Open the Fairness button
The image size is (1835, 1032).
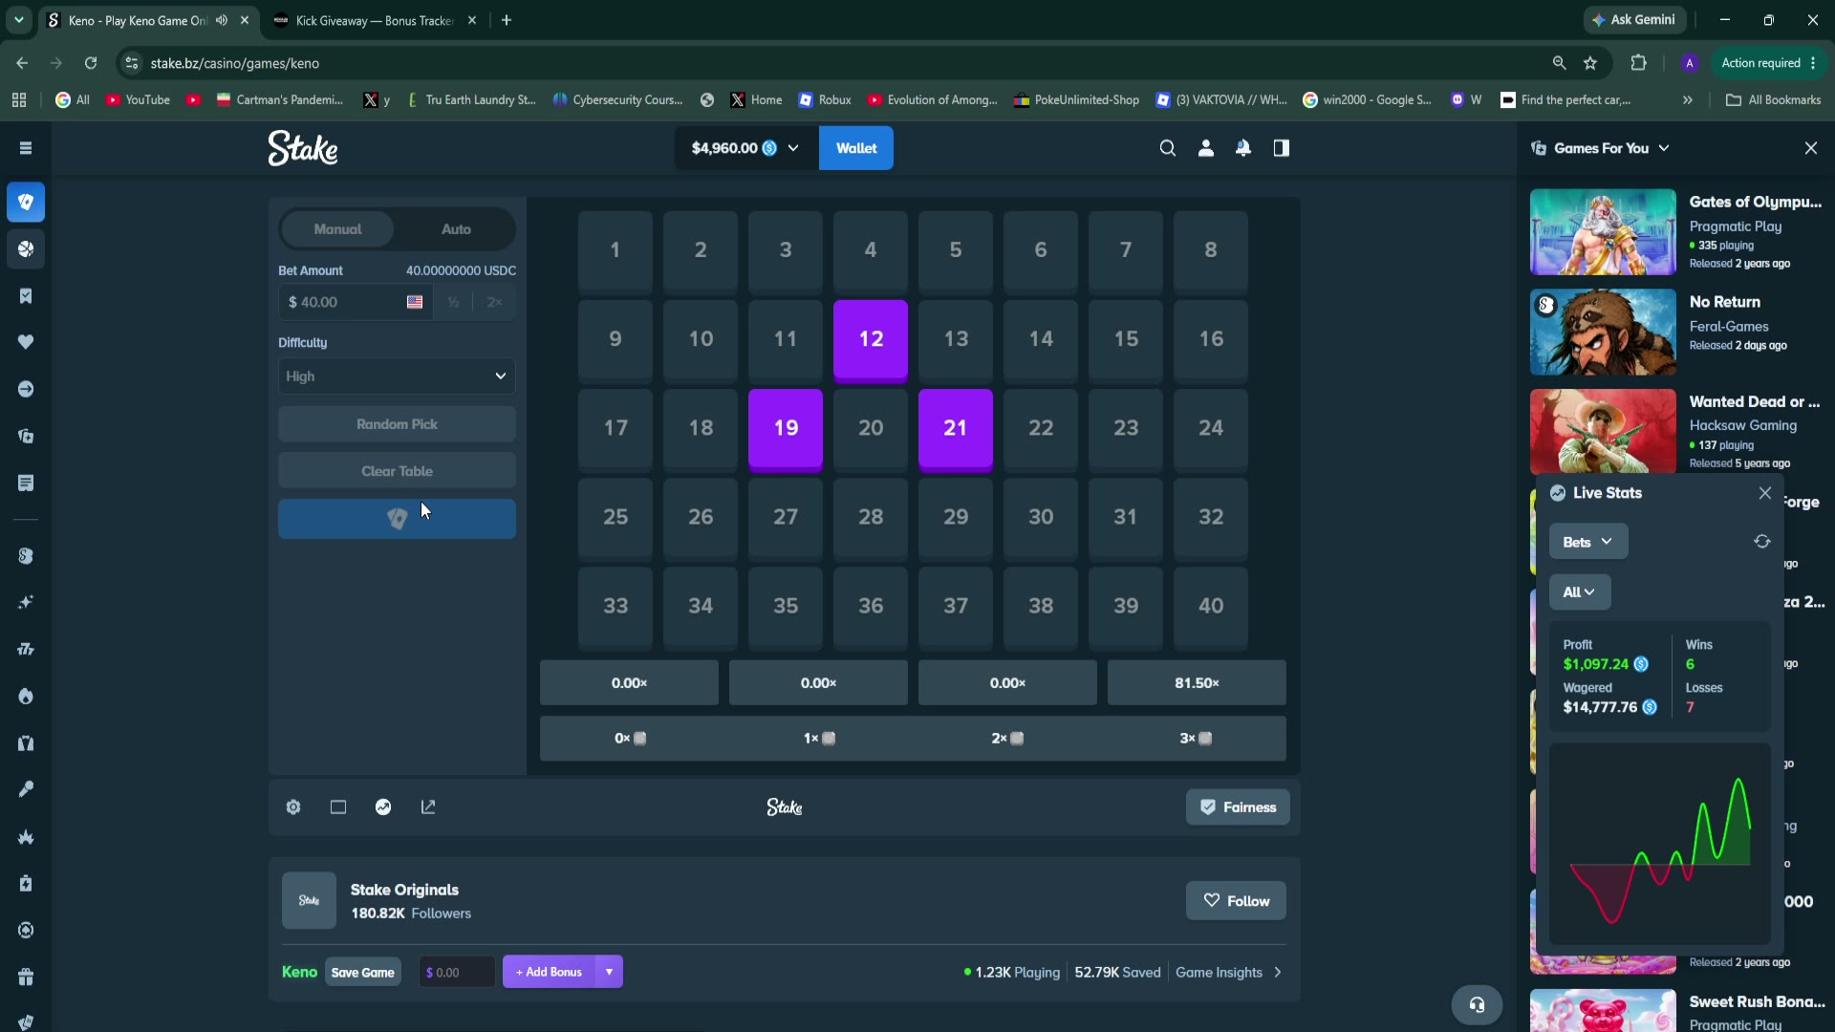(x=1238, y=807)
